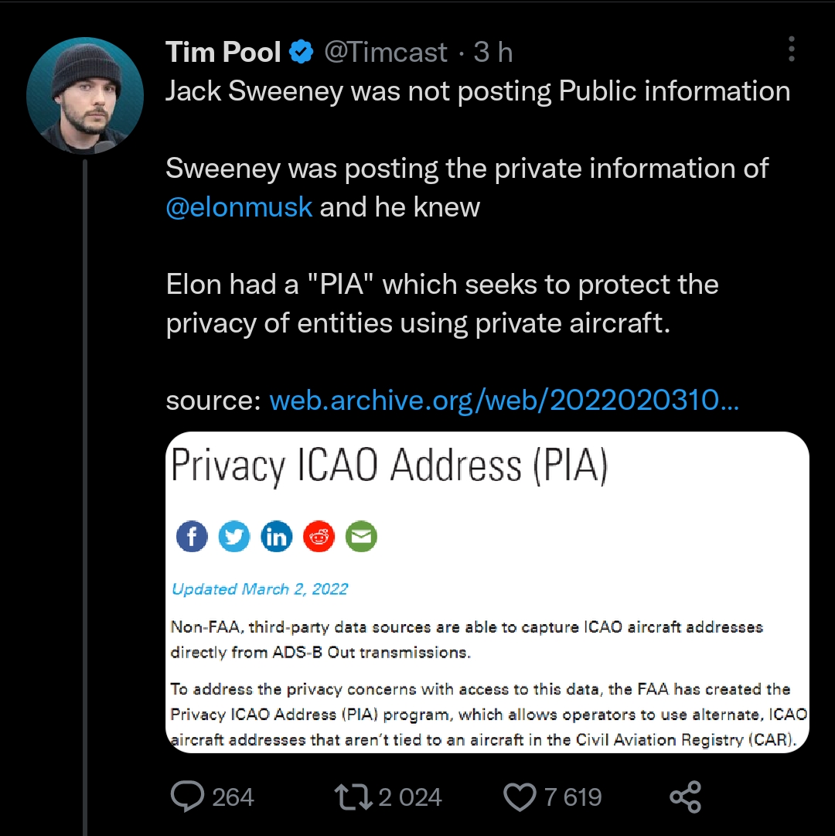
Task: Click the Facebook share icon in image
Action: click(192, 536)
